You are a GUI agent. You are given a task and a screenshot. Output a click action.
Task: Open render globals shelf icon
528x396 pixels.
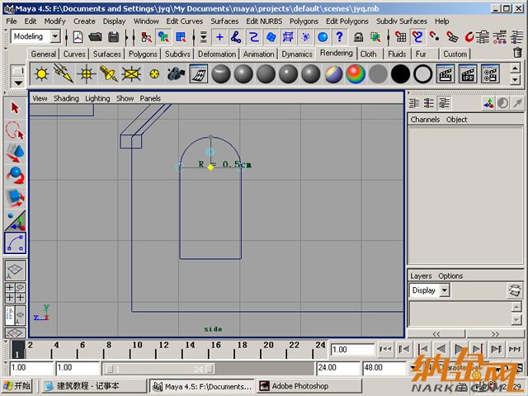coord(490,74)
